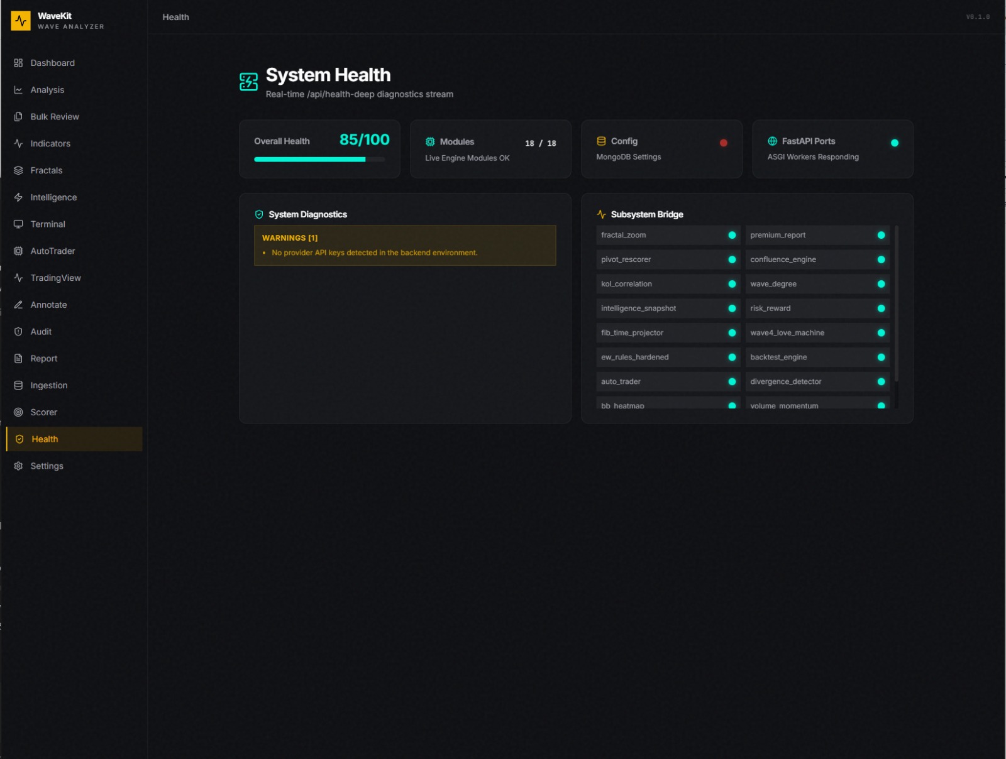Click the backtest_engine status dot

click(x=881, y=357)
